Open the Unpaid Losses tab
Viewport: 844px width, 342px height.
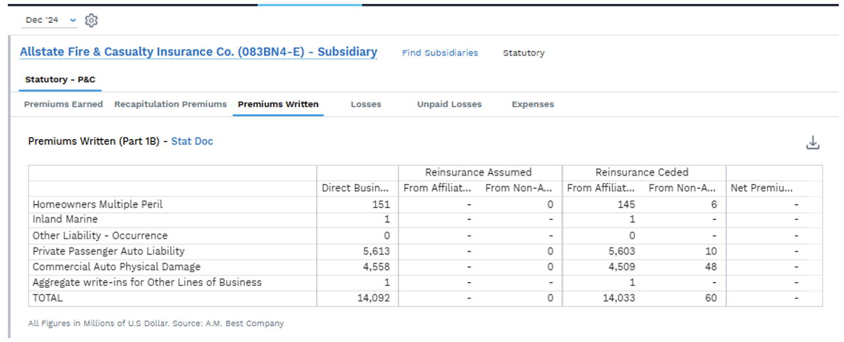point(449,104)
